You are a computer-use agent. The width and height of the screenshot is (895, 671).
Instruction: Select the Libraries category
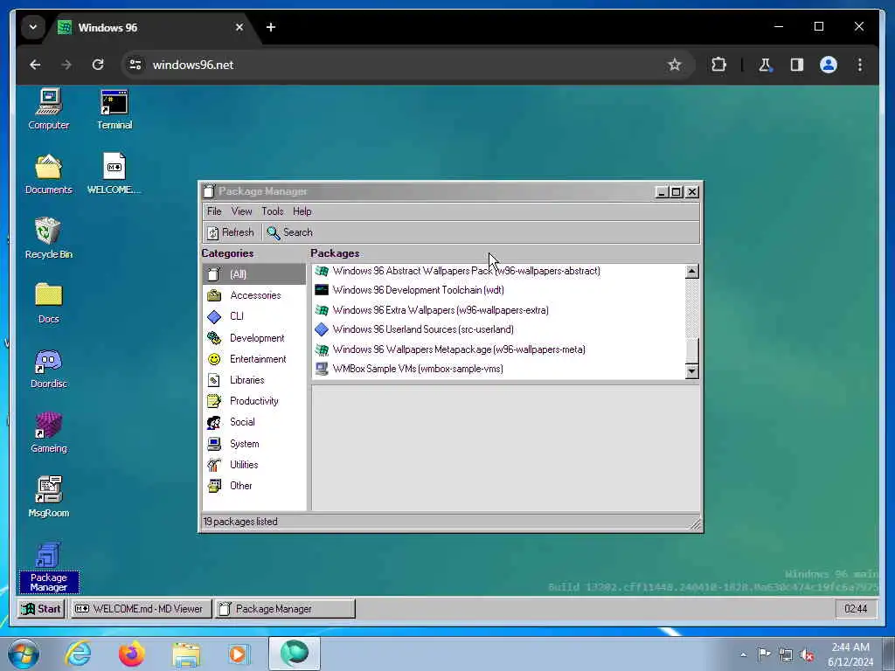click(x=254, y=380)
